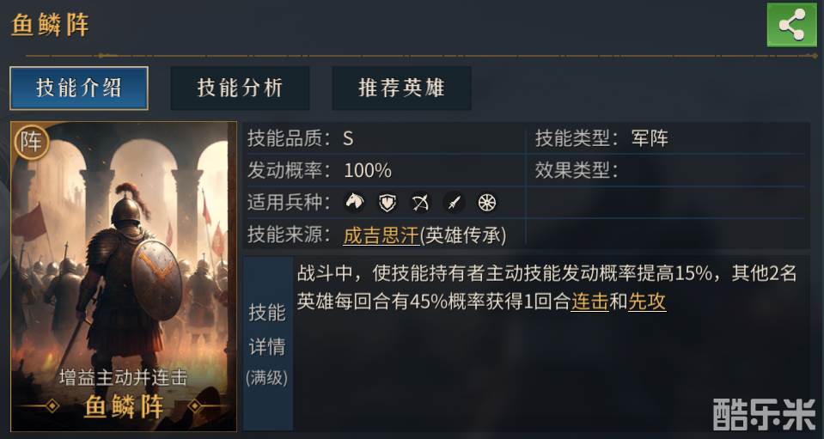Click the 鱼鳞阵 skill card artwork
The width and height of the screenshot is (824, 439).
click(x=123, y=258)
